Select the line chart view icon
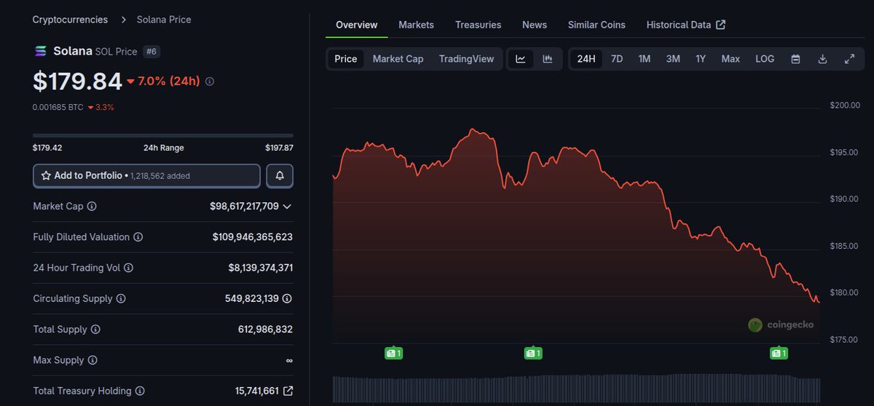This screenshot has width=874, height=406. click(521, 59)
